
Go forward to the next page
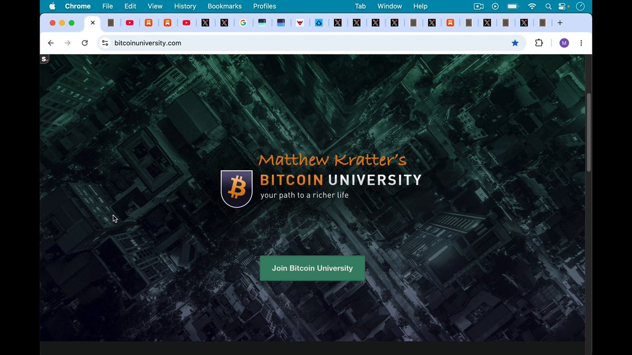pyautogui.click(x=67, y=43)
